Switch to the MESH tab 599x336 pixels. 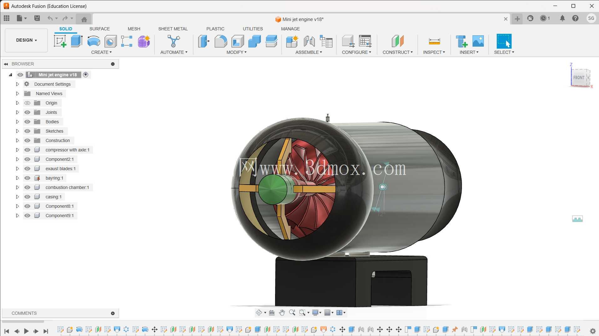pos(134,29)
